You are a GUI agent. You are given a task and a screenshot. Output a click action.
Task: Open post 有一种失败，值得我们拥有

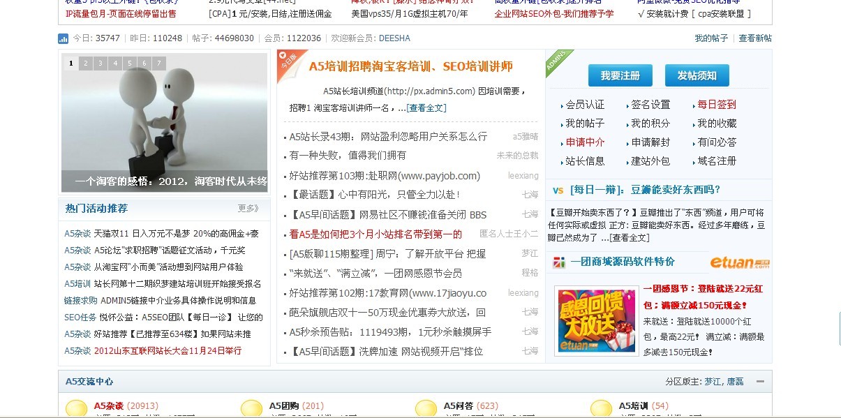(x=348, y=156)
